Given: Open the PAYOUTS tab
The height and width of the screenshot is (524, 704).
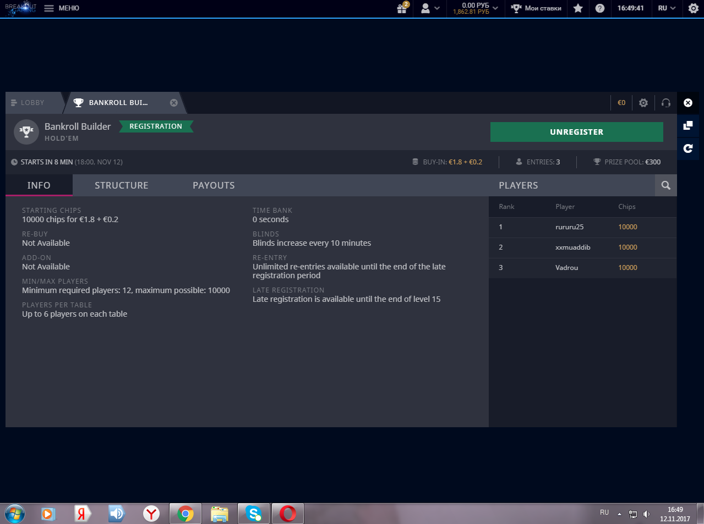Looking at the screenshot, I should pos(214,185).
